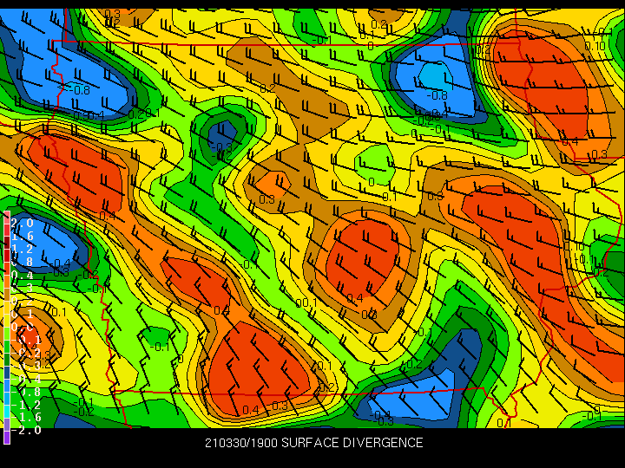
Task: Click the 0.4 label in the bottom red region
Action: coord(250,409)
